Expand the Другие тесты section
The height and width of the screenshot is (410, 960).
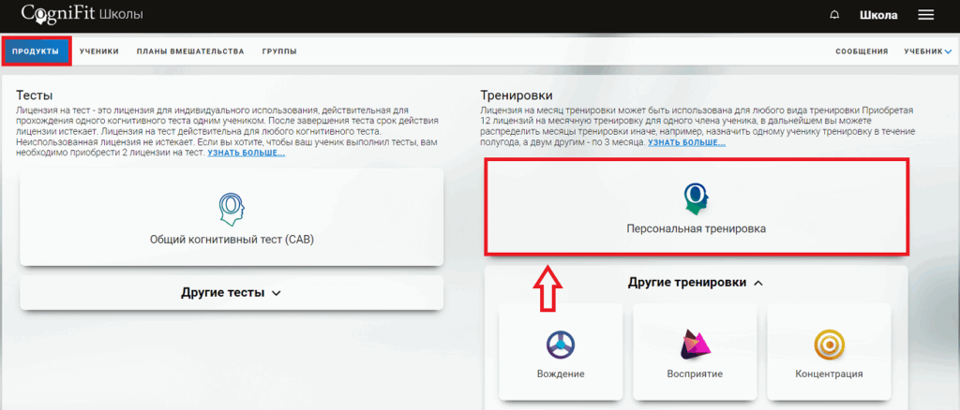[x=231, y=292]
